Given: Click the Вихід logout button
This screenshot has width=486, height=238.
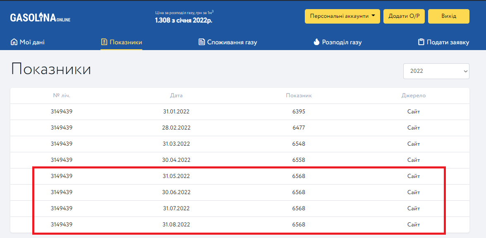Looking at the screenshot, I should coord(448,17).
